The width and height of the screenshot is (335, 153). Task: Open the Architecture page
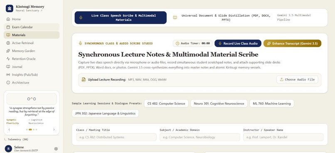click(32, 82)
